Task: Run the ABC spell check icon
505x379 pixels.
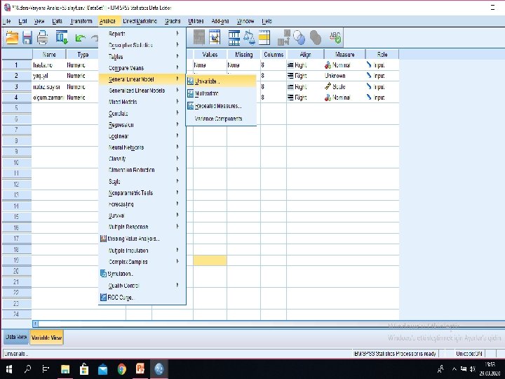Action: click(335, 38)
